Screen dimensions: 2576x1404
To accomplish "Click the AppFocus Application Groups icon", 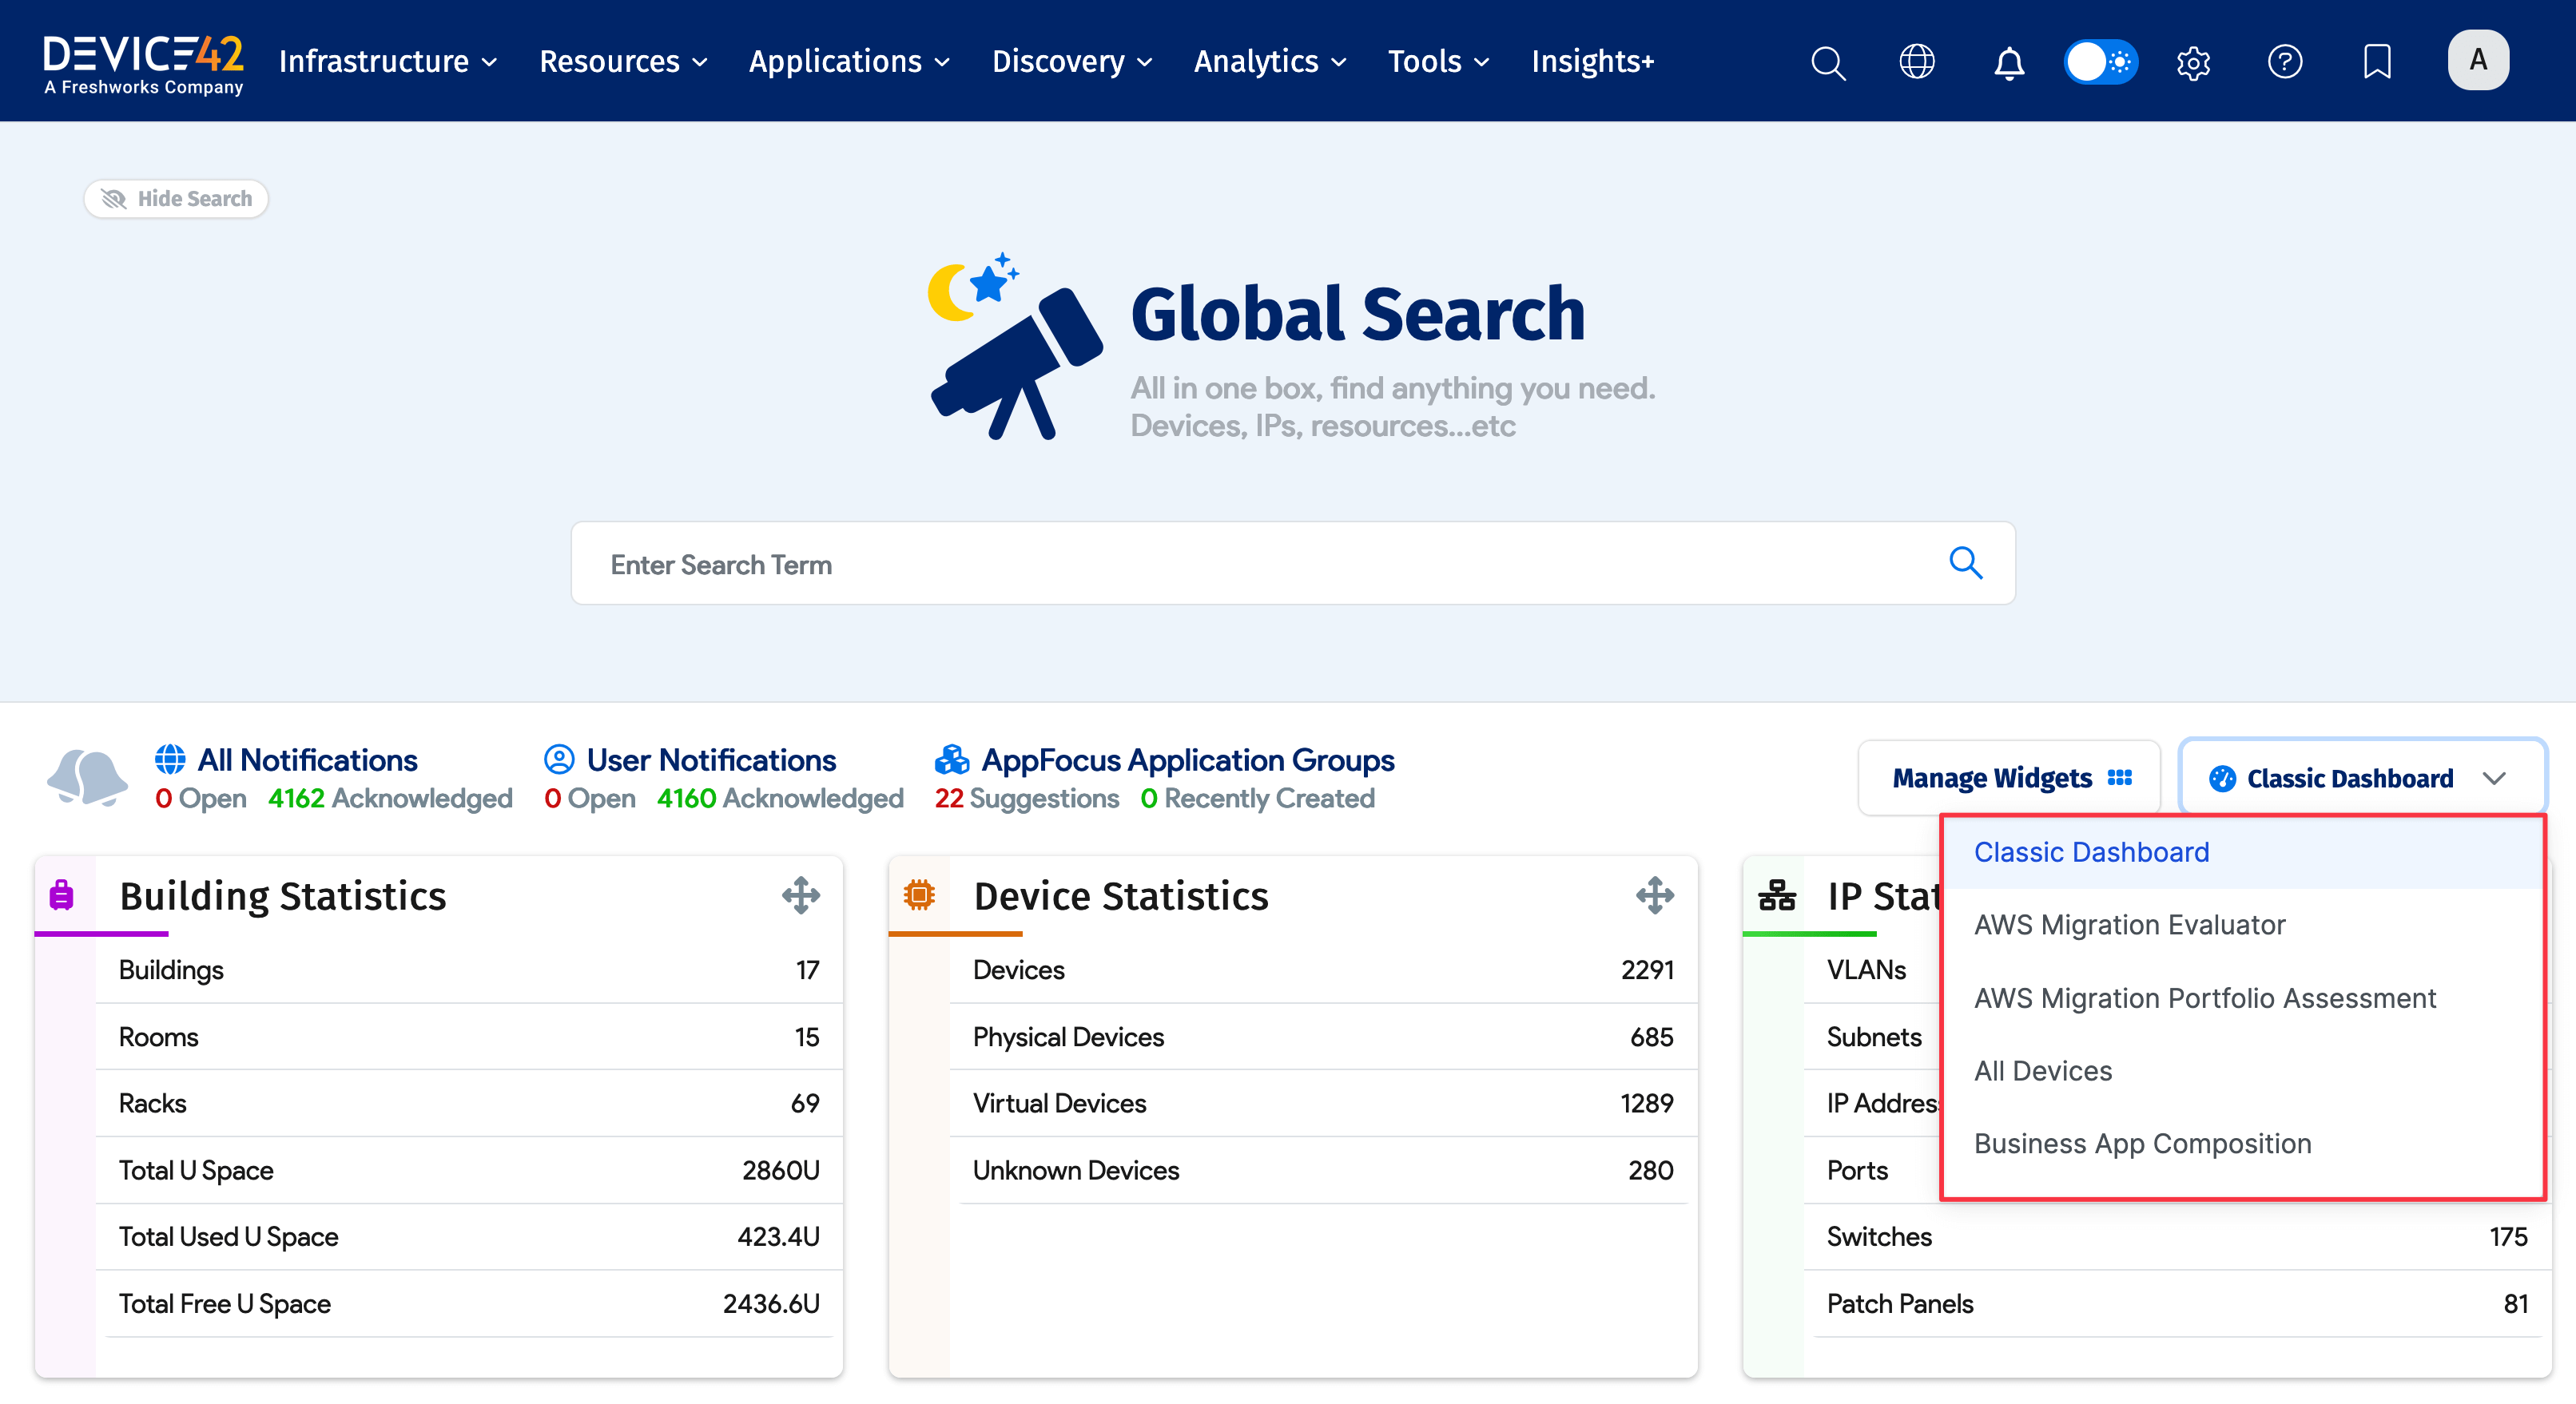I will 952,760.
